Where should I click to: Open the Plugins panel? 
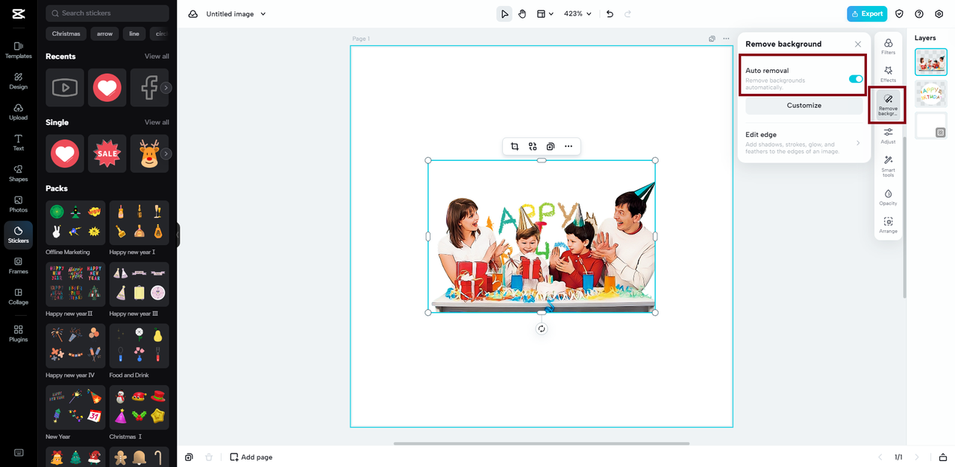pyautogui.click(x=18, y=333)
